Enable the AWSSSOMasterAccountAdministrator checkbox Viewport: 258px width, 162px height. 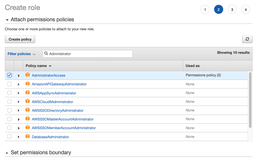10,119
